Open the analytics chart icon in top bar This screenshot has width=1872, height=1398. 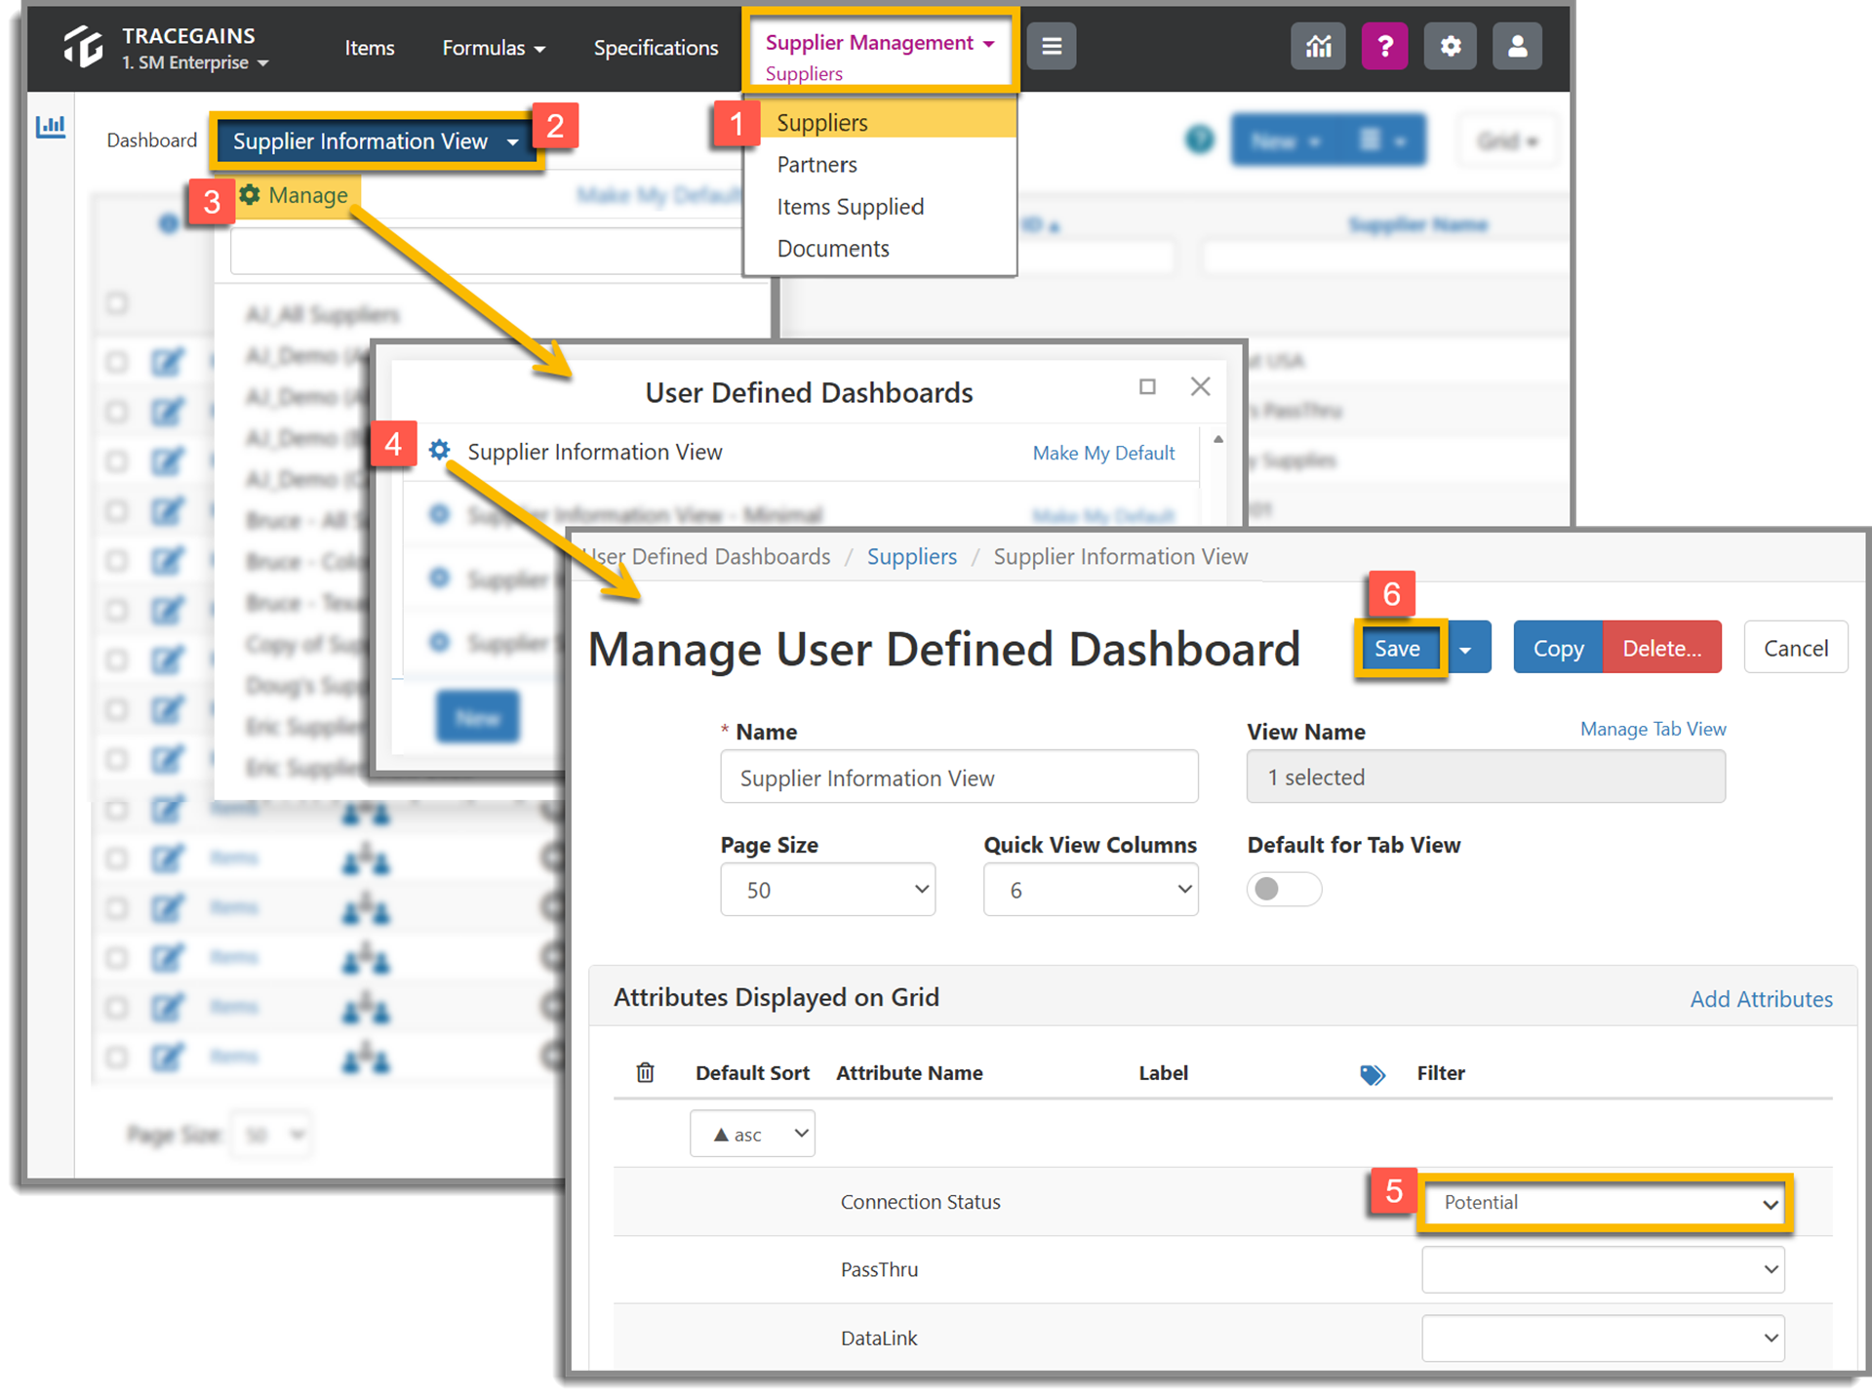(1318, 46)
